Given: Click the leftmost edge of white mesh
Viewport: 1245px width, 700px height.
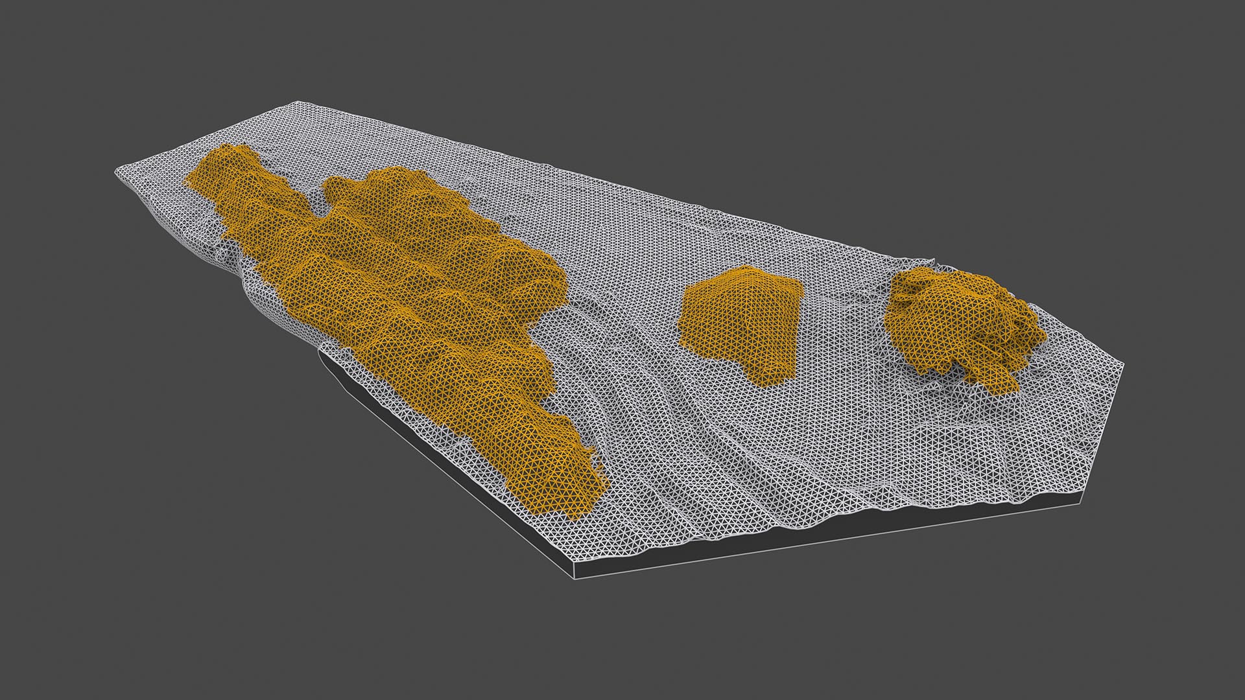Looking at the screenshot, I should pos(117,174).
